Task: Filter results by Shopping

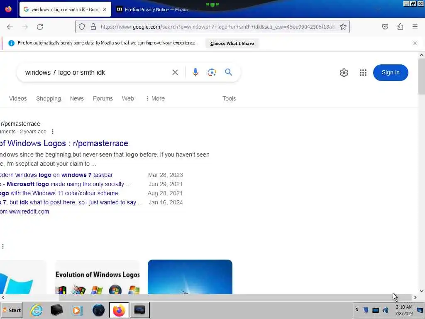Action: click(x=49, y=98)
